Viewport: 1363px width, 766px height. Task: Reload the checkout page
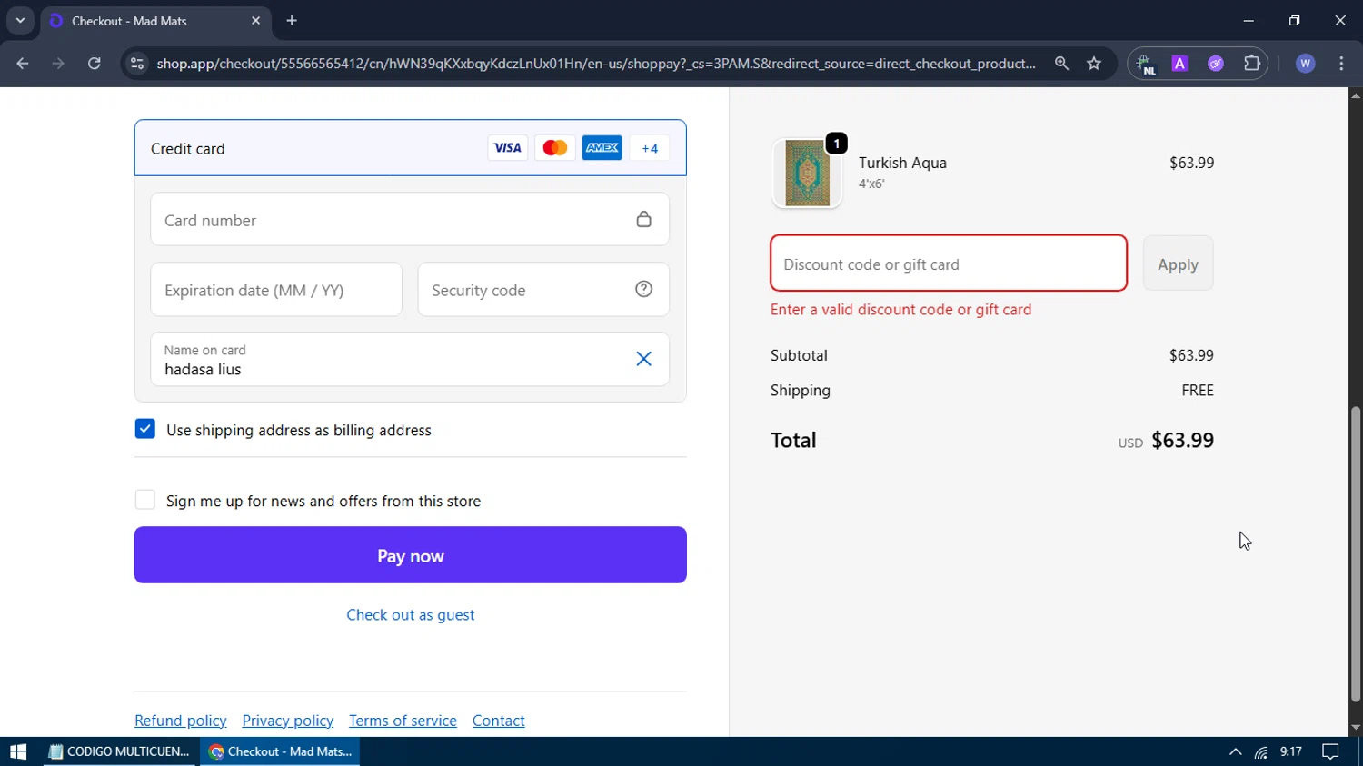pos(95,64)
